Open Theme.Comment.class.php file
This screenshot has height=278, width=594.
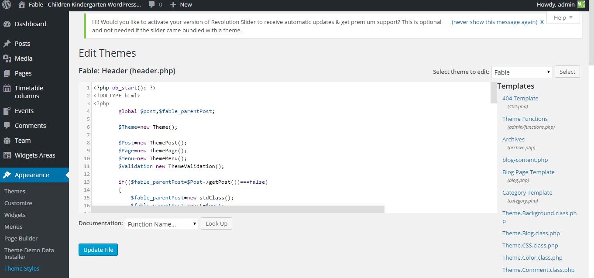[x=539, y=270]
